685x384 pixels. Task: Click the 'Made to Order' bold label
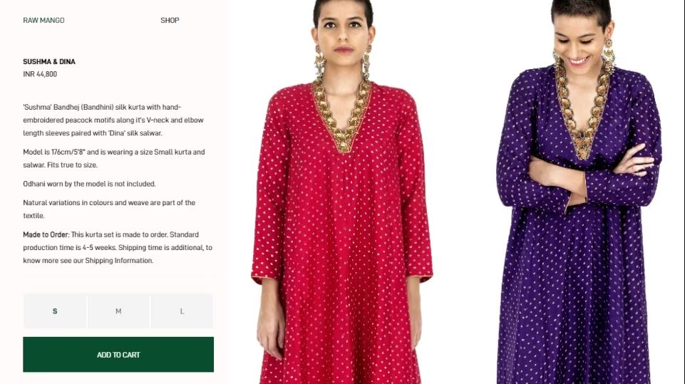tap(46, 234)
